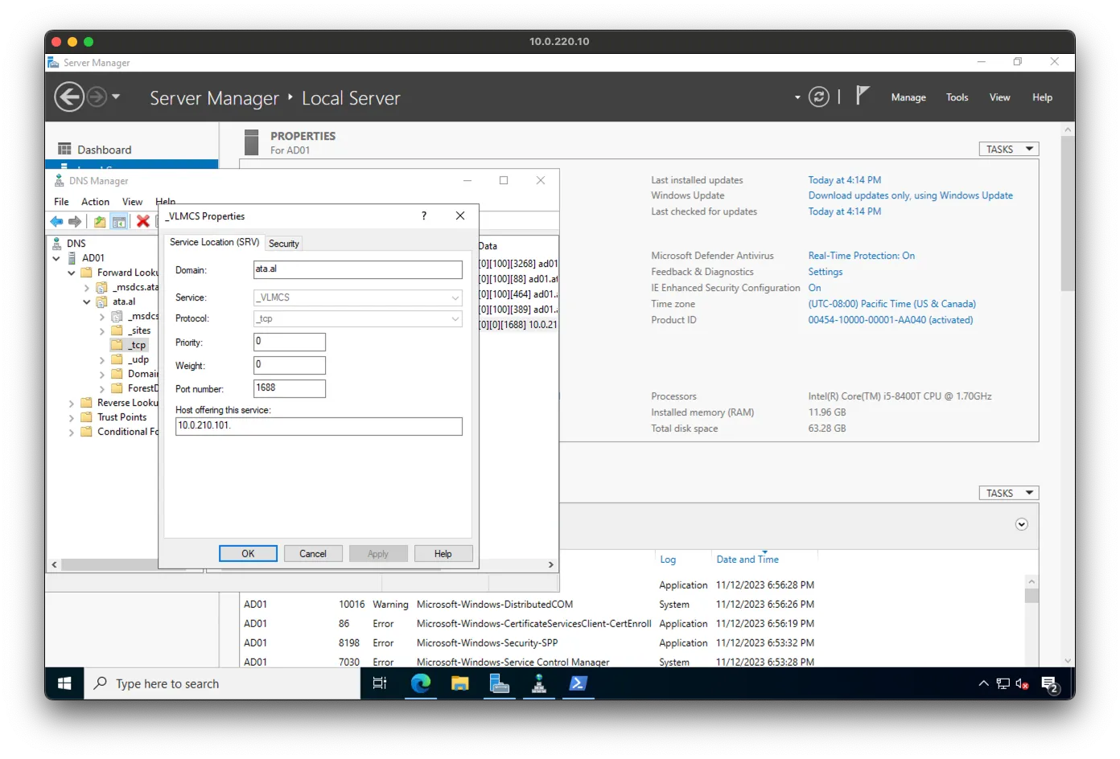Open Microsoft Edge from the taskbar
This screenshot has height=759, width=1120.
pos(421,683)
